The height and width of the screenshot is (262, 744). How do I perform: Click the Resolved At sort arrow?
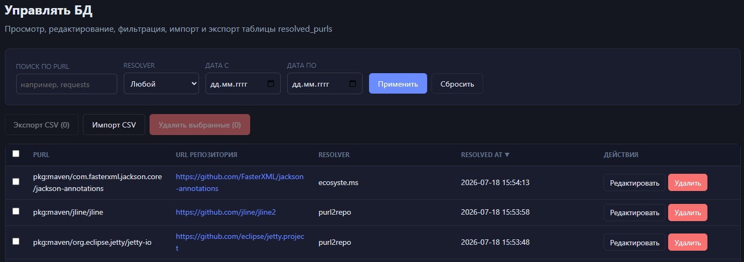click(x=507, y=154)
